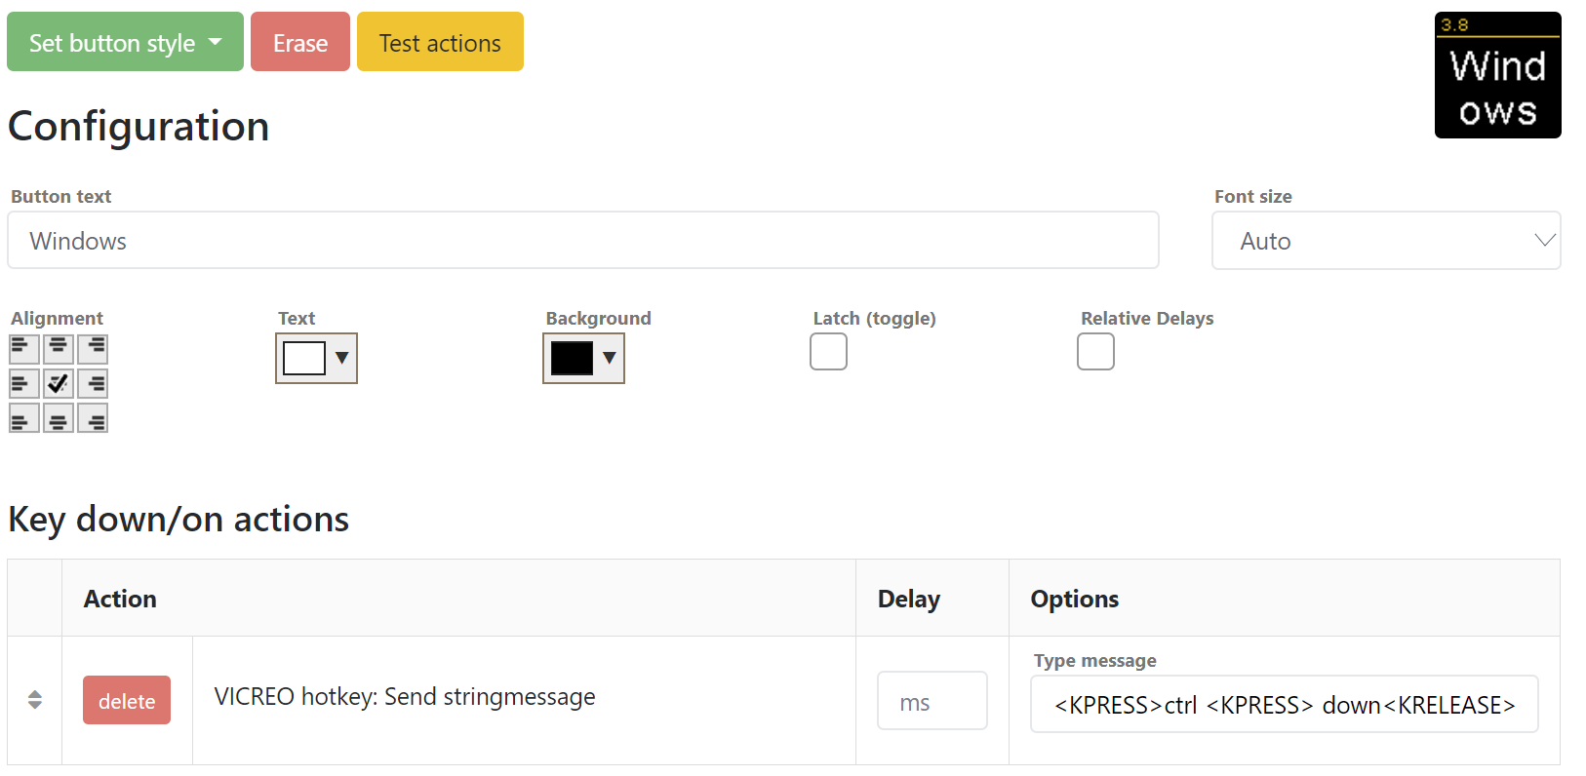
Task: Expand the Font size Auto dropdown
Action: pos(1386,241)
